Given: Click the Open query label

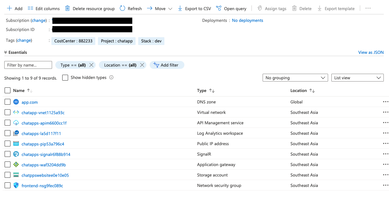Looking at the screenshot, I should click(x=235, y=9).
